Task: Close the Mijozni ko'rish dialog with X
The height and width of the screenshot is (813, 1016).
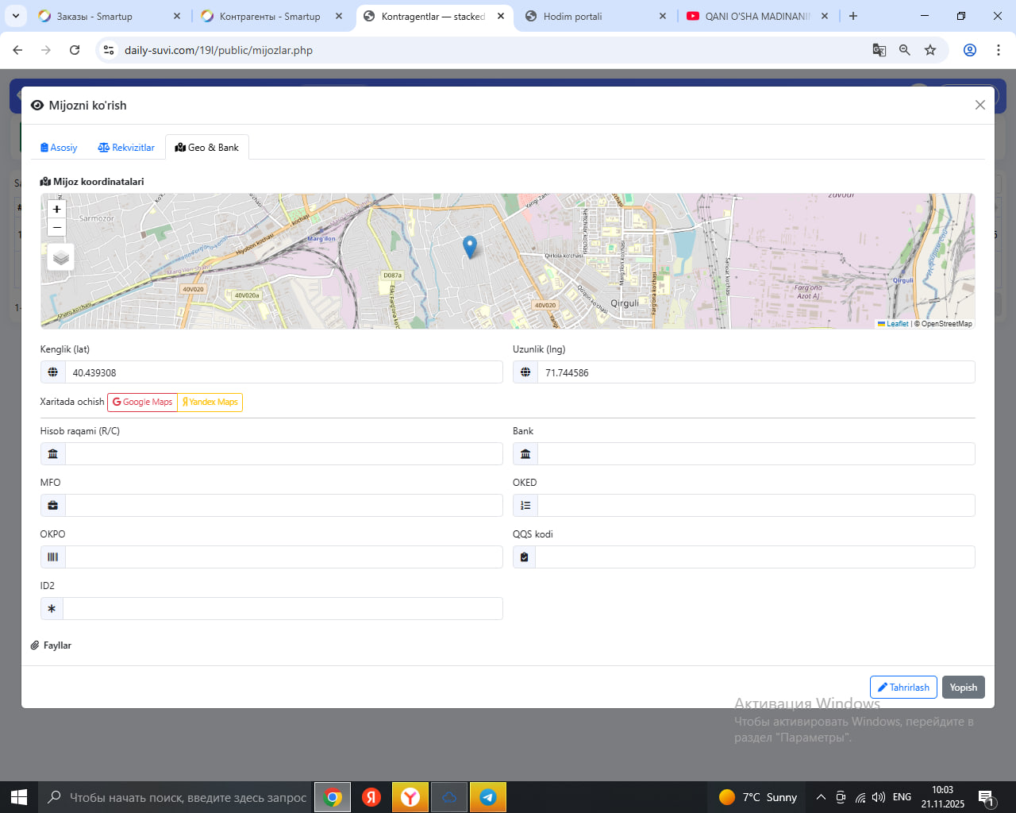Action: pos(979,105)
